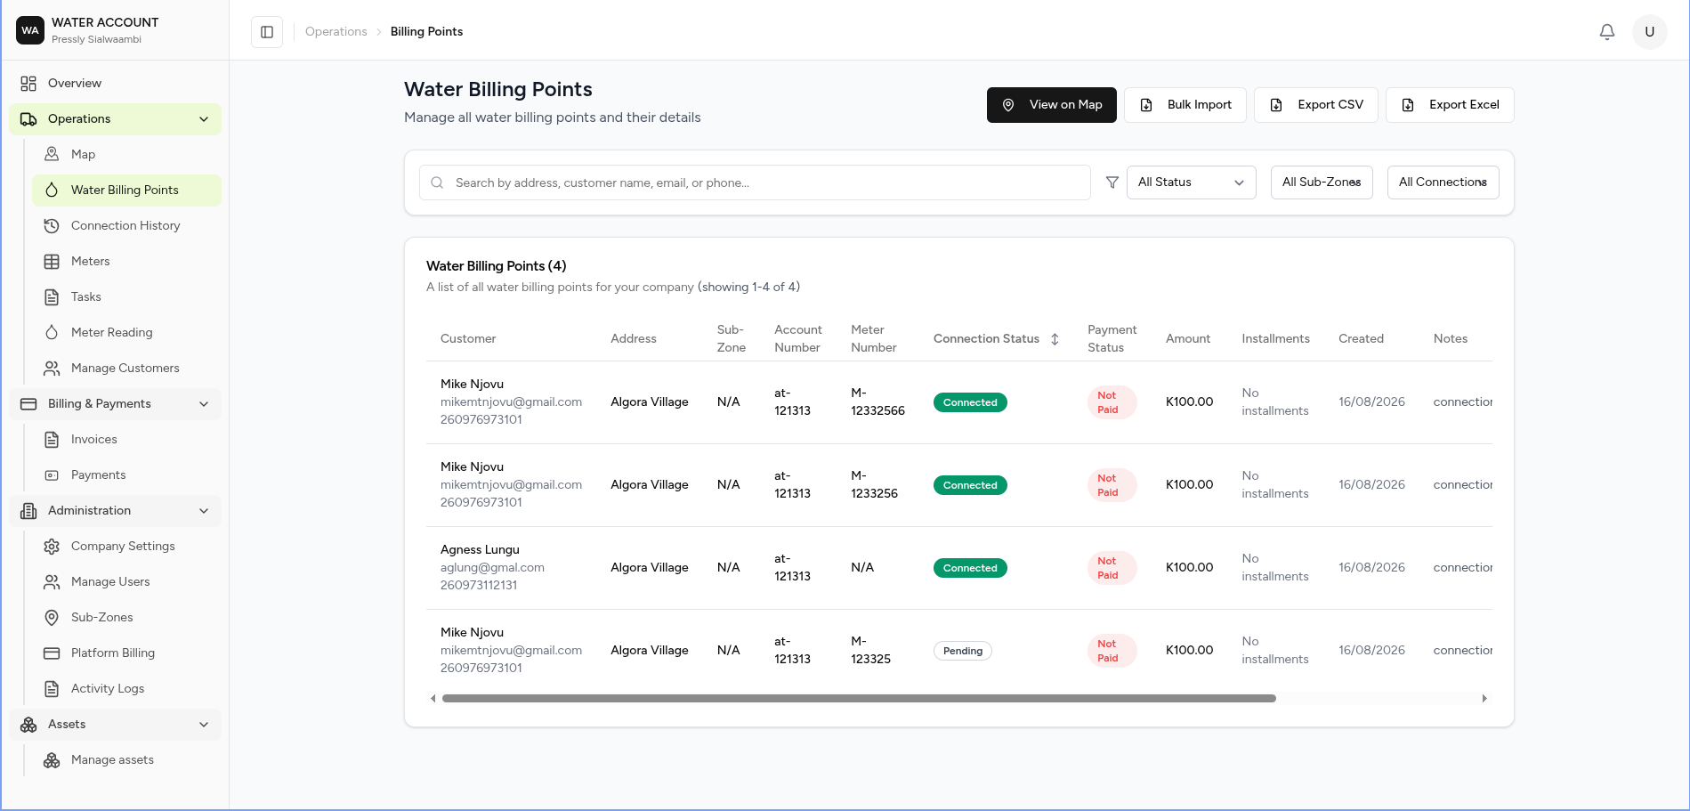Viewport: 1690px width, 811px height.
Task: Click the Activity Logs file icon
Action: 52,689
